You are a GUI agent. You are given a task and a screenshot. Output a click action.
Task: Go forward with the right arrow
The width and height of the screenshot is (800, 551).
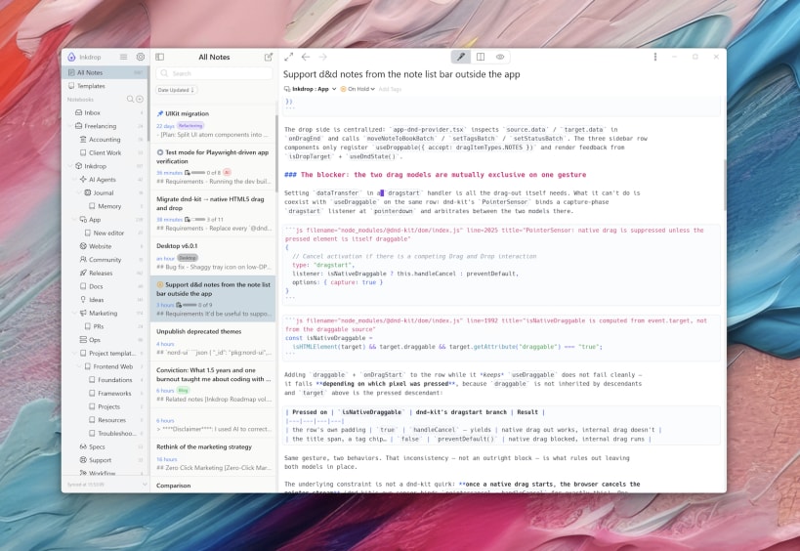pyautogui.click(x=323, y=57)
